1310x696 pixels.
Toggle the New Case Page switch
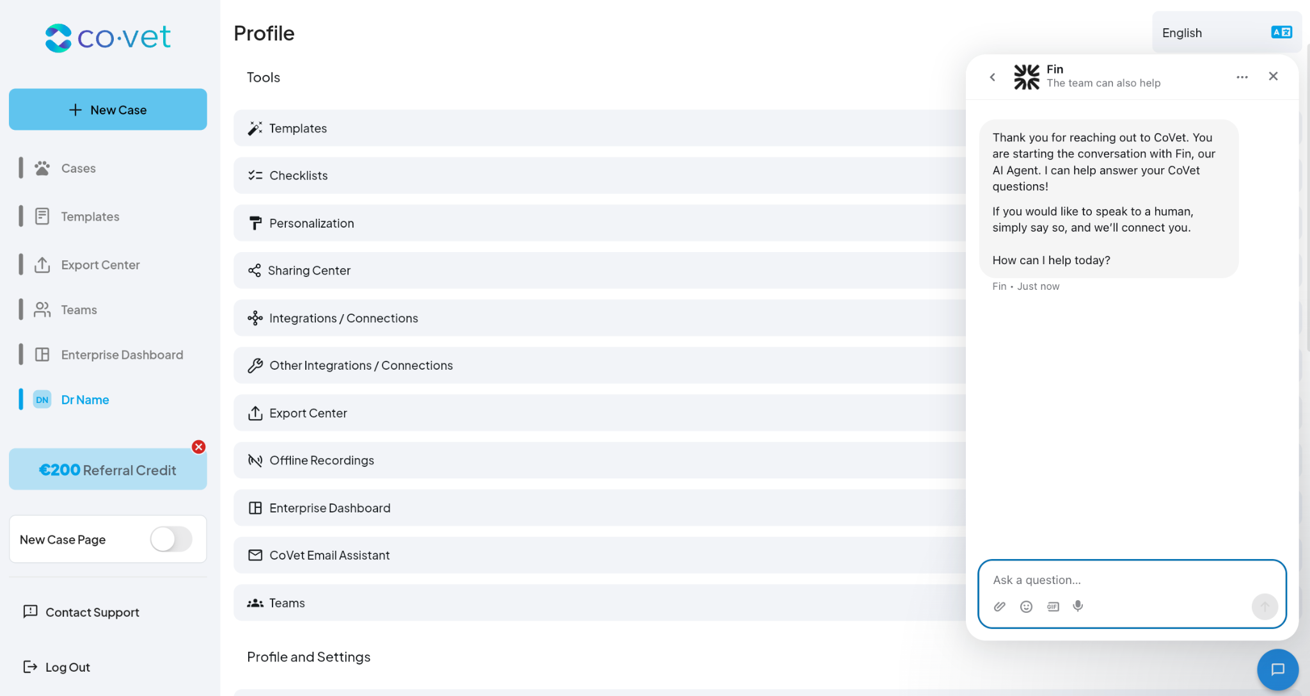171,539
